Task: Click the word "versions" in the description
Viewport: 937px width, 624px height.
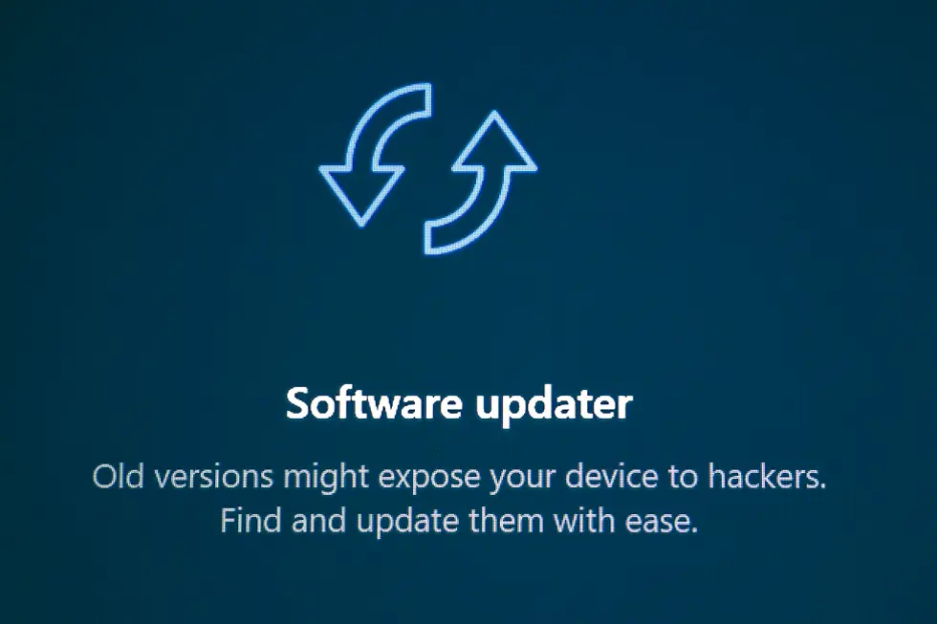Action: 213,477
